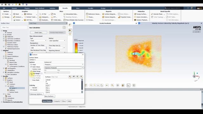Open the FFT plot tool
This screenshot has width=203, height=114.
click(x=54, y=17)
